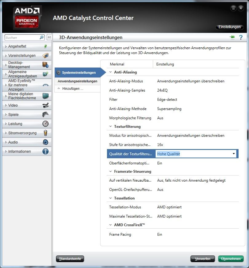Click the Allgemeine Anzeigeaufgaben monitor icon

pos(45,74)
